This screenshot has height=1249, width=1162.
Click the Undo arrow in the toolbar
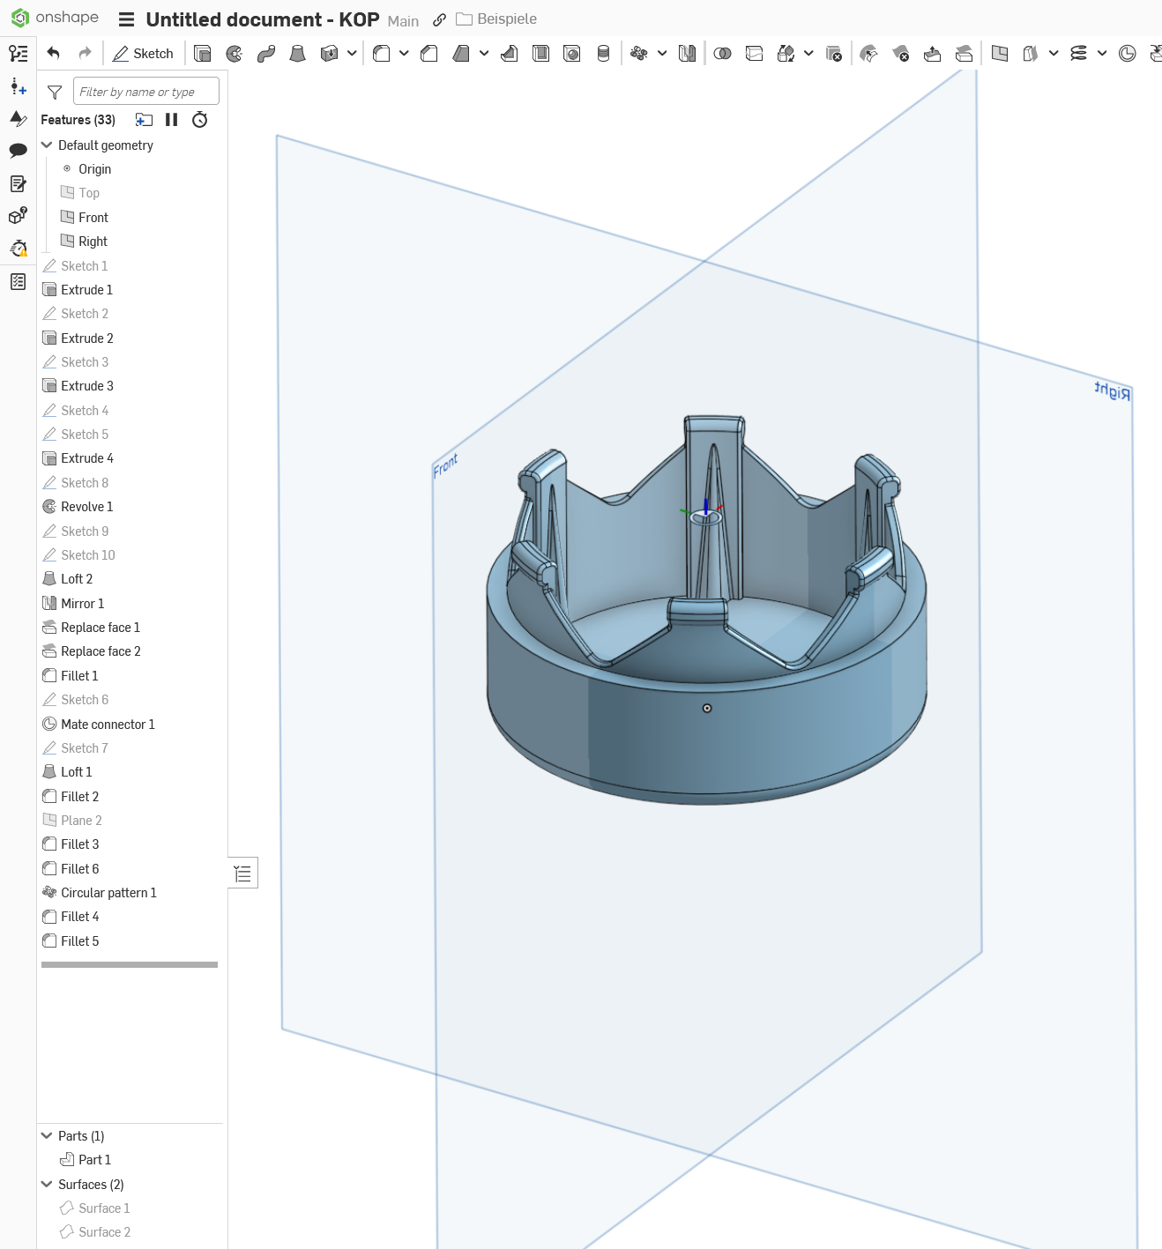[54, 54]
